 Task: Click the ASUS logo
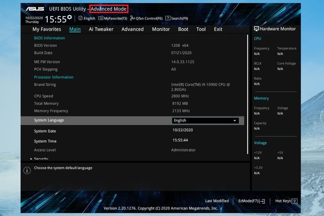35,9
